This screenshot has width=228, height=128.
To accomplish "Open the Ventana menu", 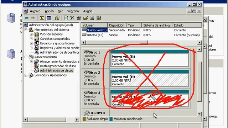I will [73, 11].
